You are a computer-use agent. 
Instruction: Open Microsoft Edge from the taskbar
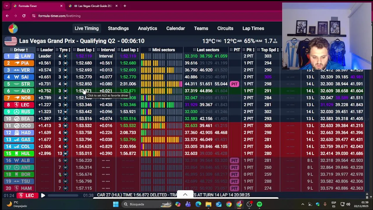pos(198,204)
